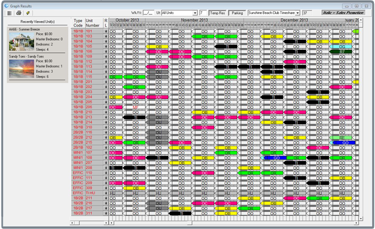Open the All Units dropdown
The image size is (375, 229).
pyautogui.click(x=179, y=12)
